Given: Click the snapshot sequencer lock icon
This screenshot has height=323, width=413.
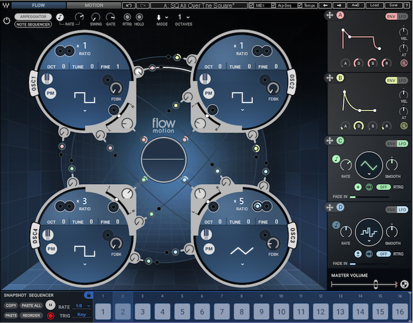Looking at the screenshot, I should [x=88, y=295].
